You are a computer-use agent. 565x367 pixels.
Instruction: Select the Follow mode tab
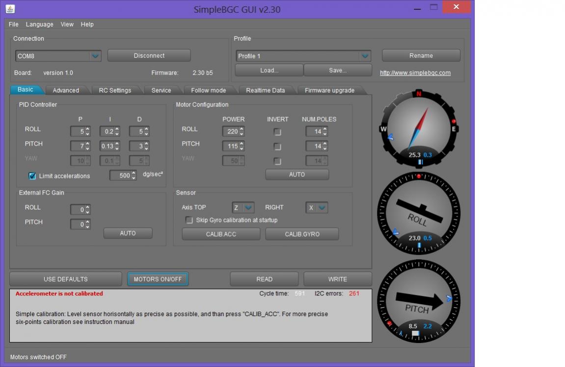208,90
